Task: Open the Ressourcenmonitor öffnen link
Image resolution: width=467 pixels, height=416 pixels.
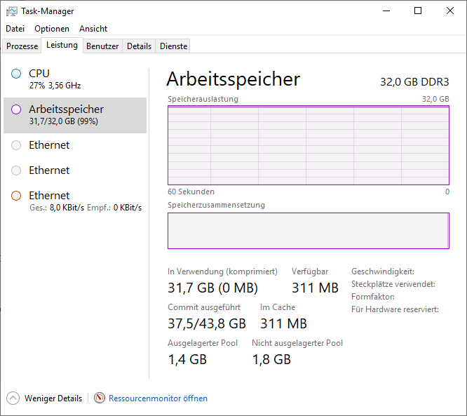Action: click(158, 398)
